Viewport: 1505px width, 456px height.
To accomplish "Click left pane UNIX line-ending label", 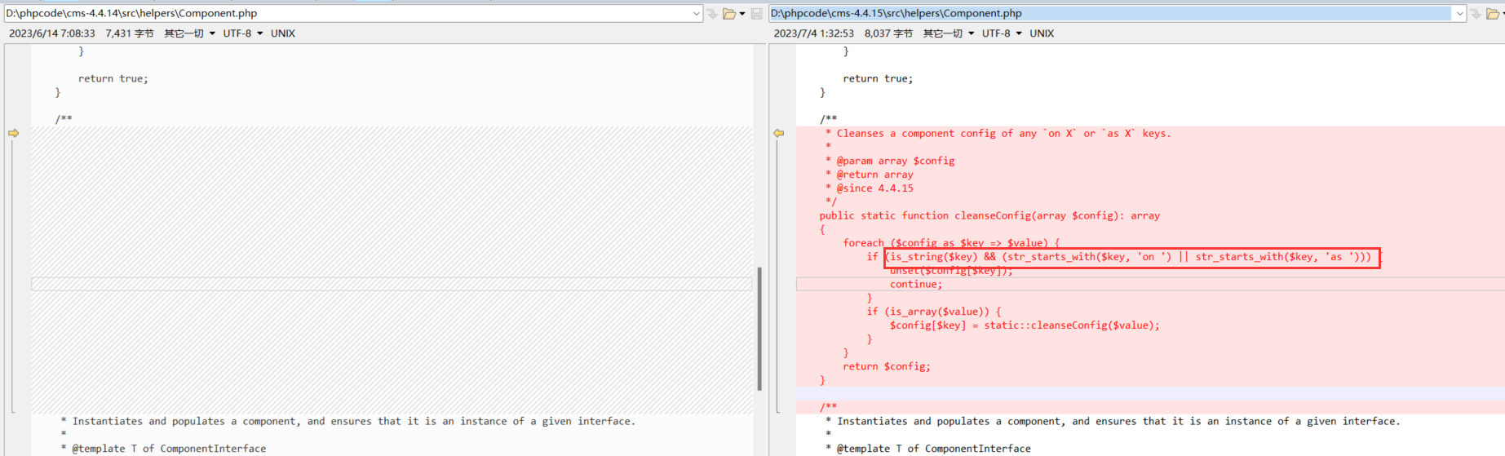I will coord(283,33).
